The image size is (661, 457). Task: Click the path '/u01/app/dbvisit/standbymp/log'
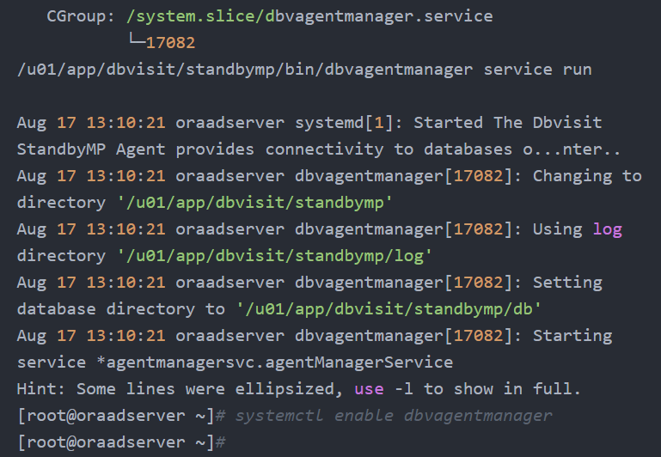click(274, 256)
